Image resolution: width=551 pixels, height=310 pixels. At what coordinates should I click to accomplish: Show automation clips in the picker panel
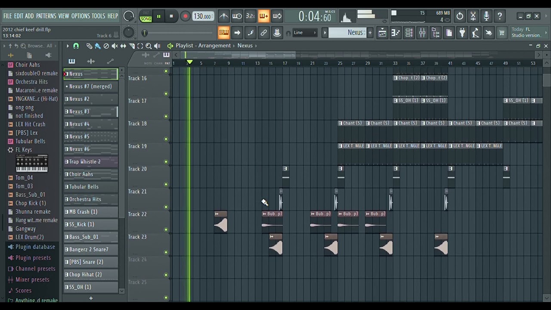(110, 62)
